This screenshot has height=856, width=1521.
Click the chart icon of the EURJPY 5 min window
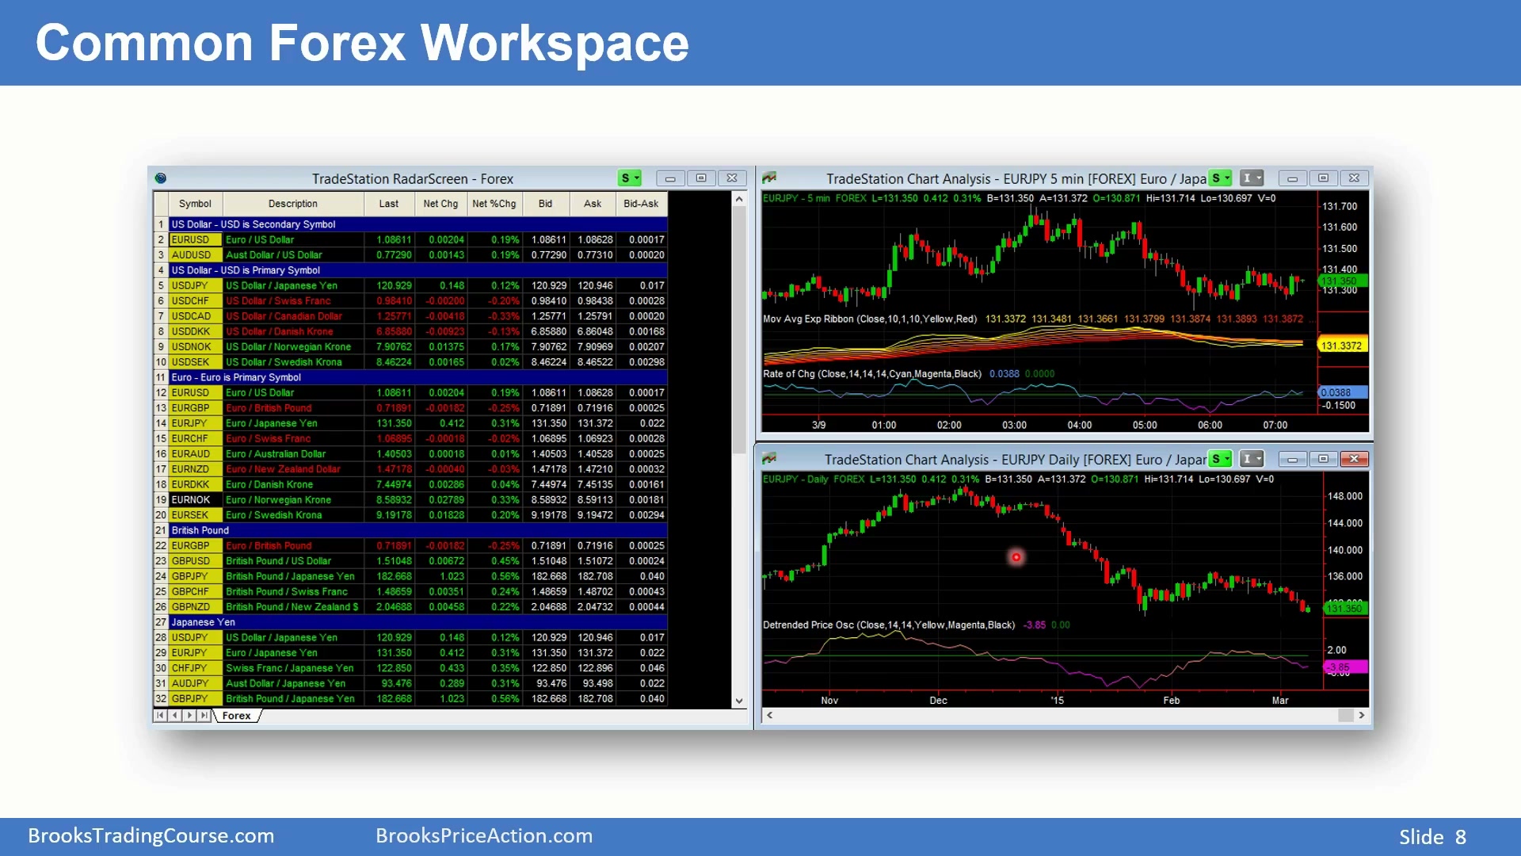tap(769, 178)
